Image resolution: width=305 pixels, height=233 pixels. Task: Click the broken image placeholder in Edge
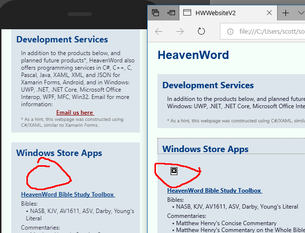pos(174,171)
